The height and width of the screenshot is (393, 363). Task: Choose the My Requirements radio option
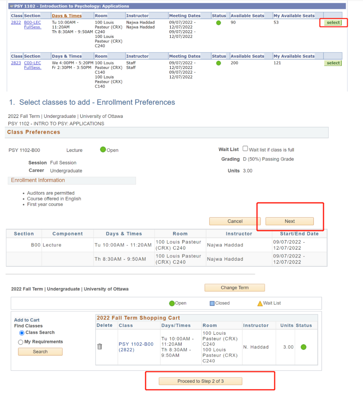click(x=21, y=342)
